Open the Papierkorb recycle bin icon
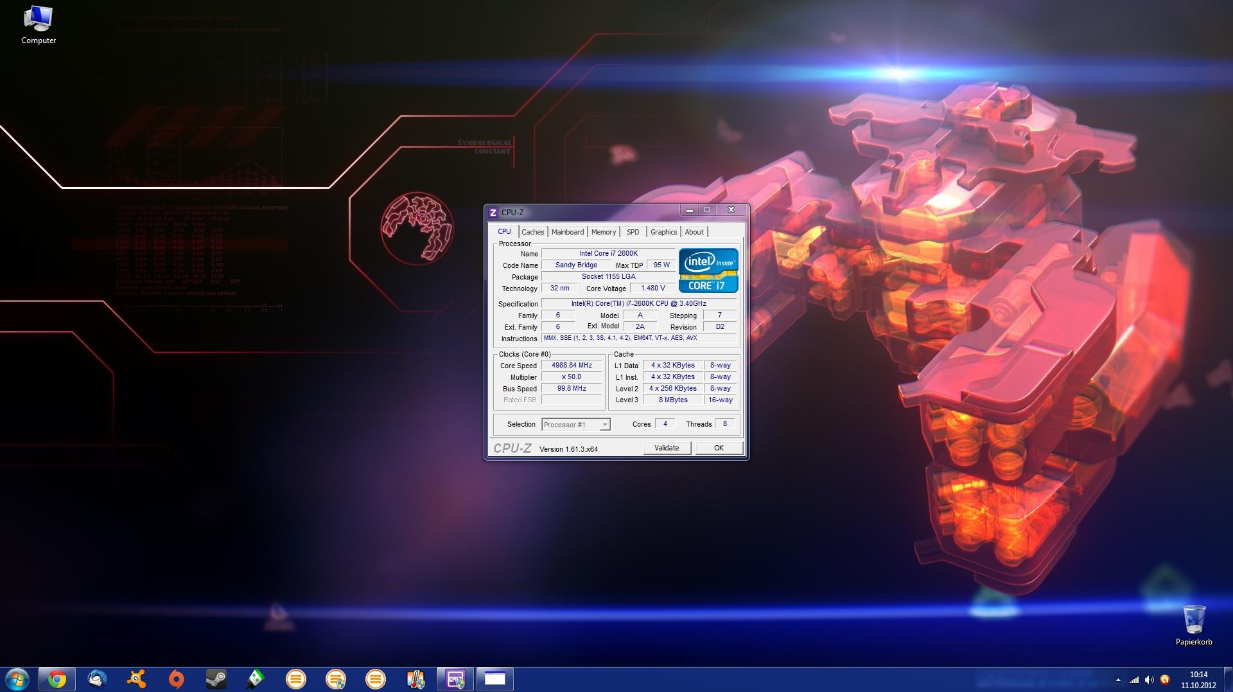Screen dimensions: 1233x692 pyautogui.click(x=1194, y=625)
